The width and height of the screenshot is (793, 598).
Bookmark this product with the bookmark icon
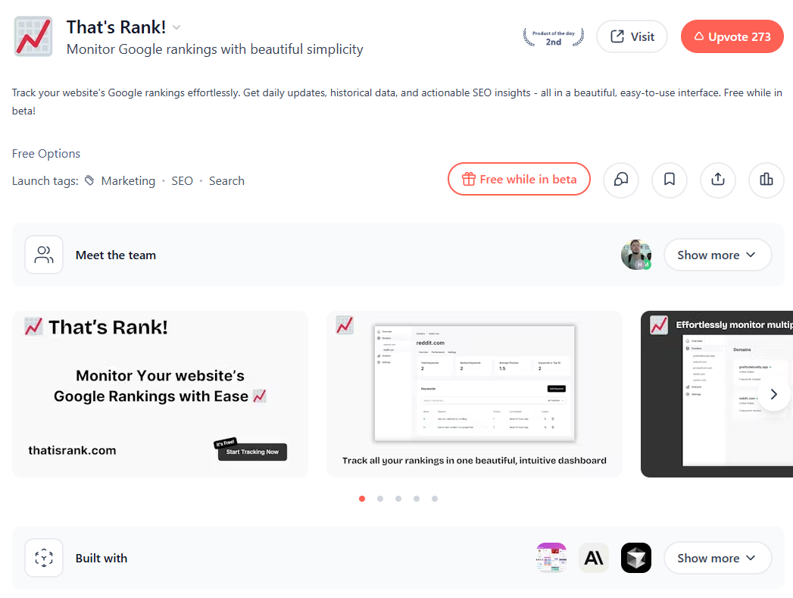pyautogui.click(x=669, y=180)
